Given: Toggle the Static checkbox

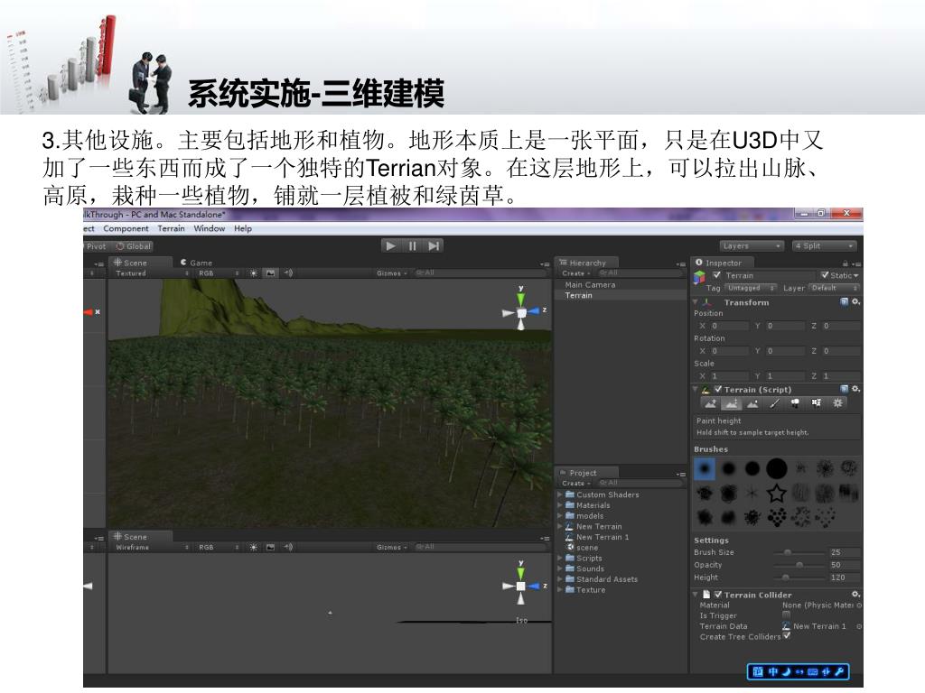Looking at the screenshot, I should coord(825,275).
